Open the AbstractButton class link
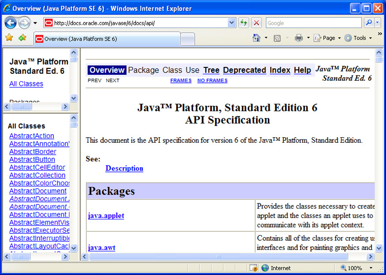 click(x=32, y=159)
